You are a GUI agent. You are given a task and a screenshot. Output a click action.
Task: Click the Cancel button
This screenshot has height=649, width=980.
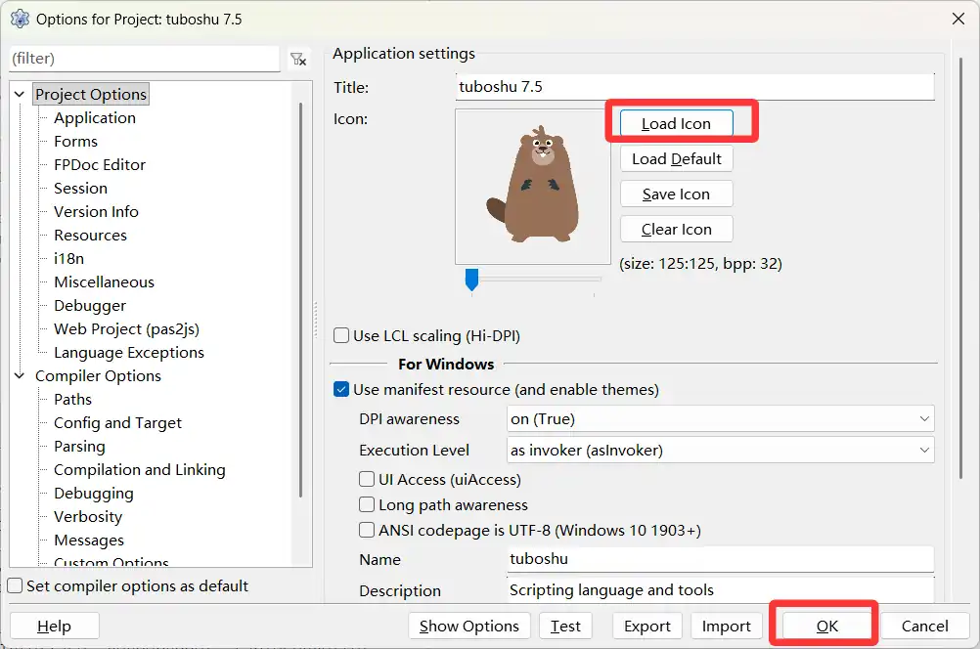tap(924, 626)
